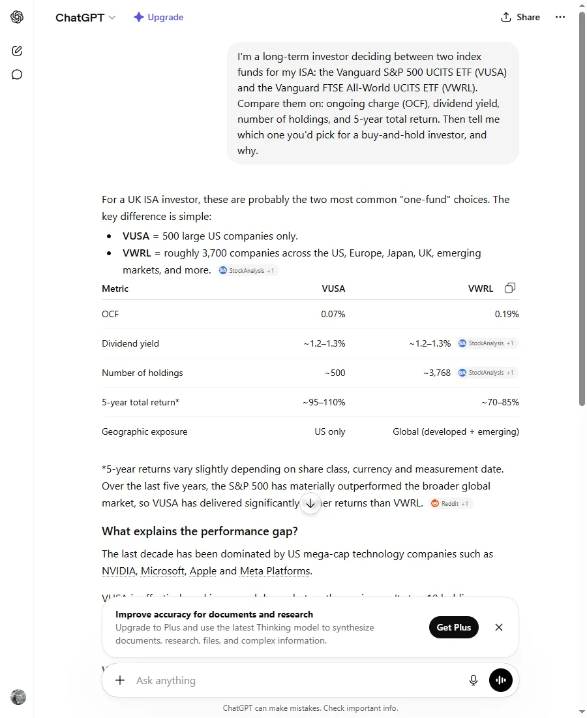
Task: Click the plus icon to attach files
Action: [x=120, y=680]
